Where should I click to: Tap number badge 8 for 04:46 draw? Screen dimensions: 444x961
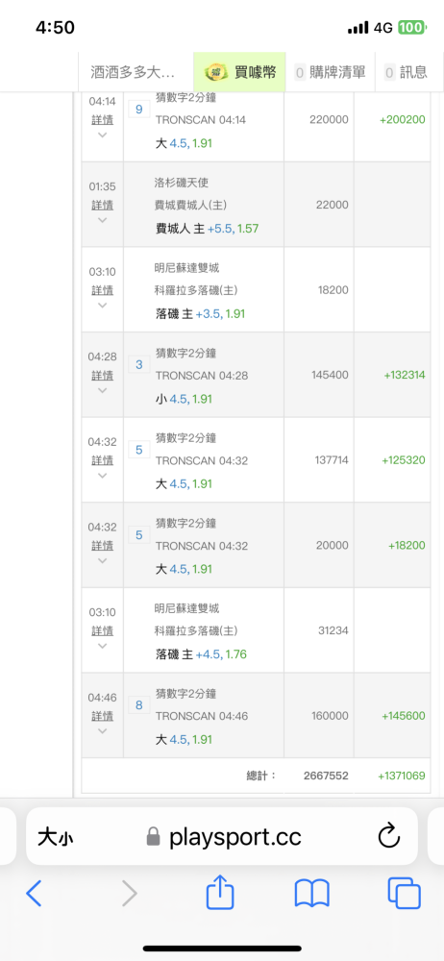pyautogui.click(x=138, y=705)
